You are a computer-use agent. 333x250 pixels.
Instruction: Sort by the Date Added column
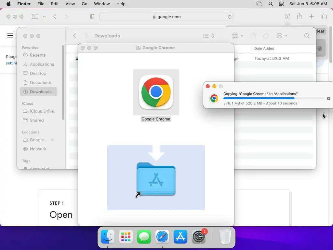(264, 49)
